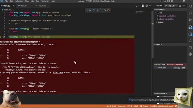
Task: Open the Selection menu
Action: (19, 1)
